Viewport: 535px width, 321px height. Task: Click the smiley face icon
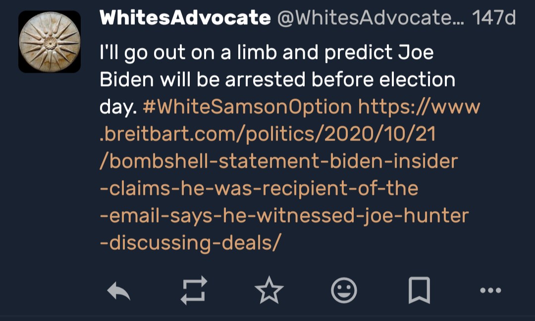[344, 290]
